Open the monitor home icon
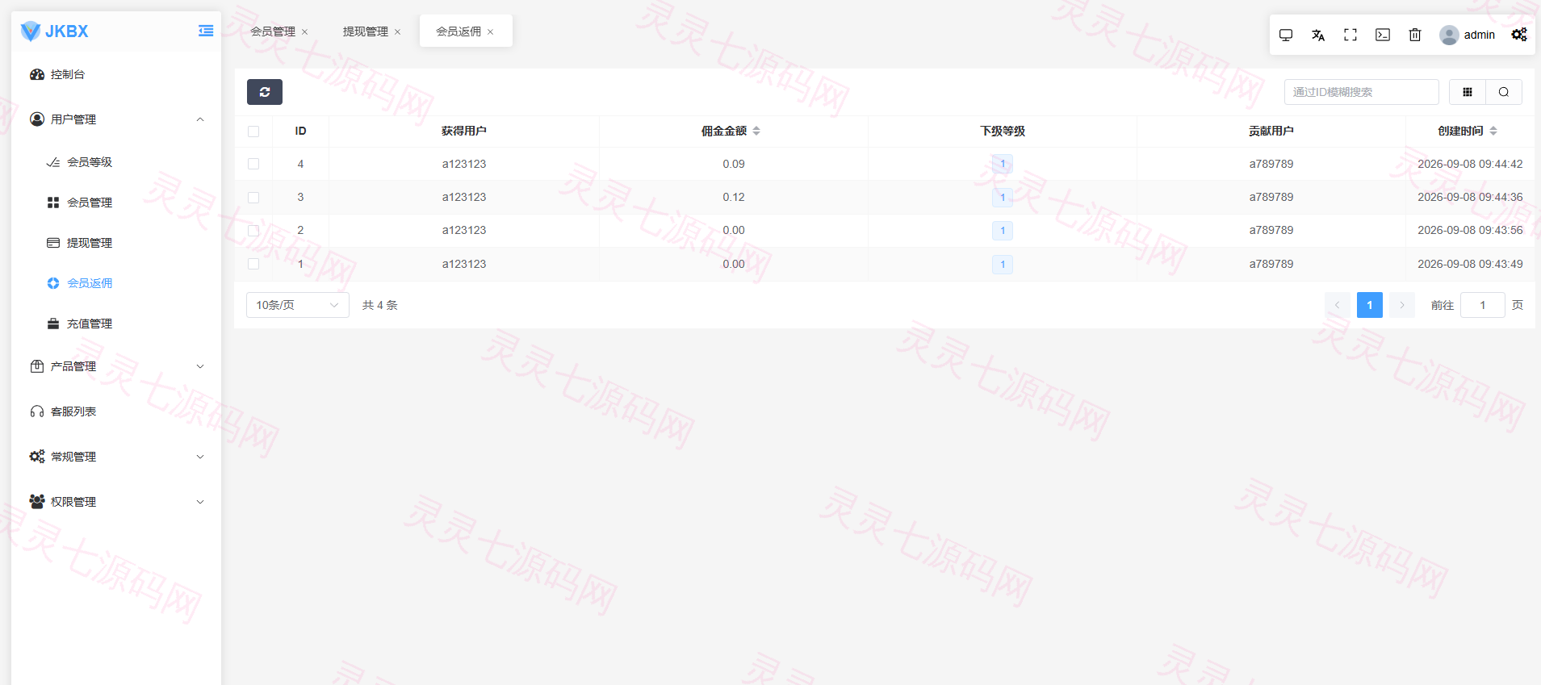Image resolution: width=1541 pixels, height=685 pixels. pos(1286,35)
